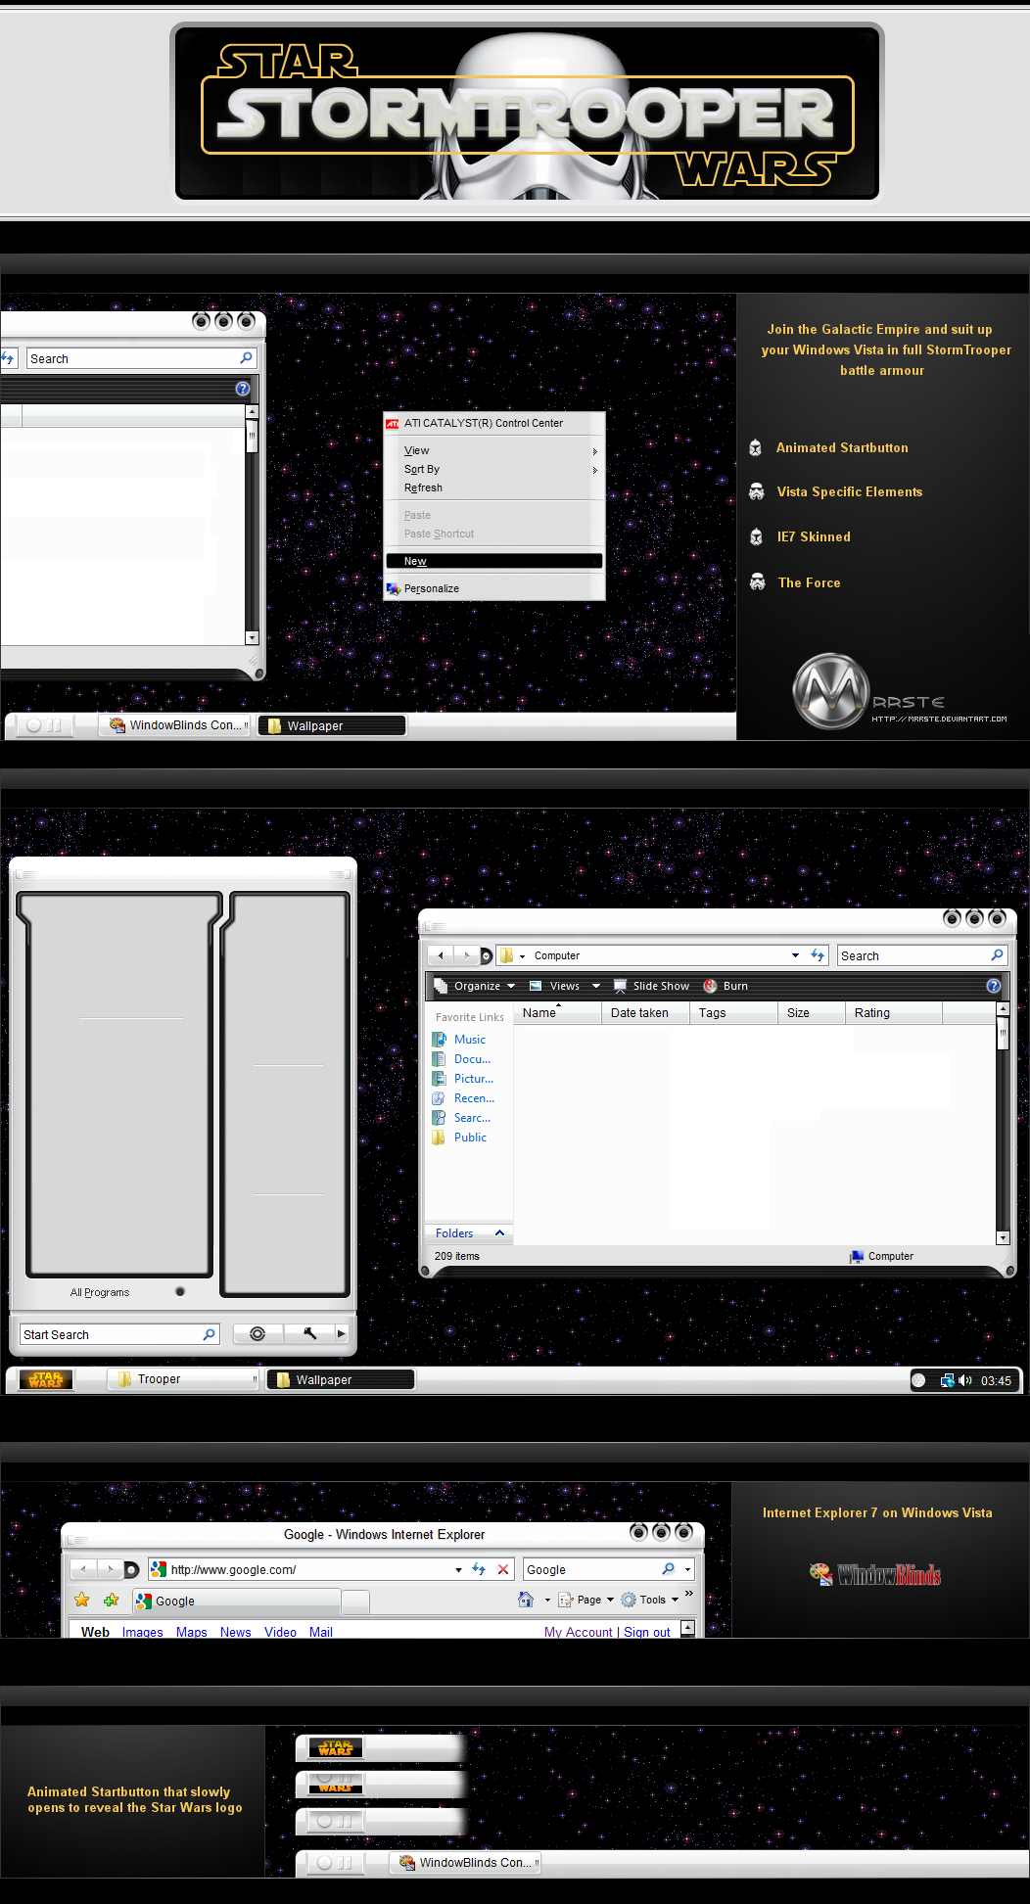Image resolution: width=1030 pixels, height=1904 pixels.
Task: Select the highlighted New menu item
Action: point(494,561)
